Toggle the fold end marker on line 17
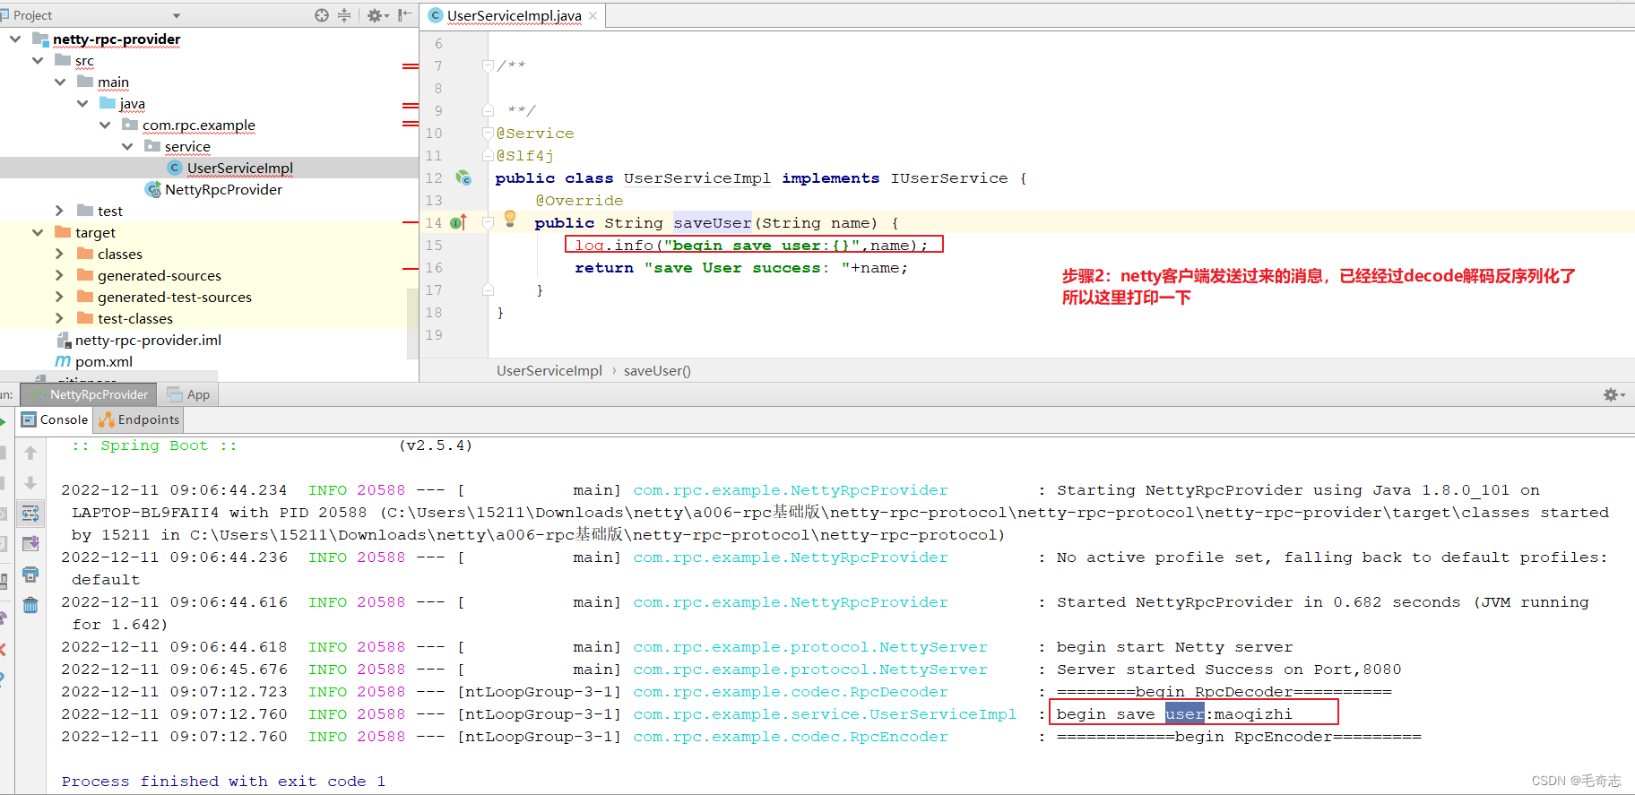 pyautogui.click(x=488, y=289)
